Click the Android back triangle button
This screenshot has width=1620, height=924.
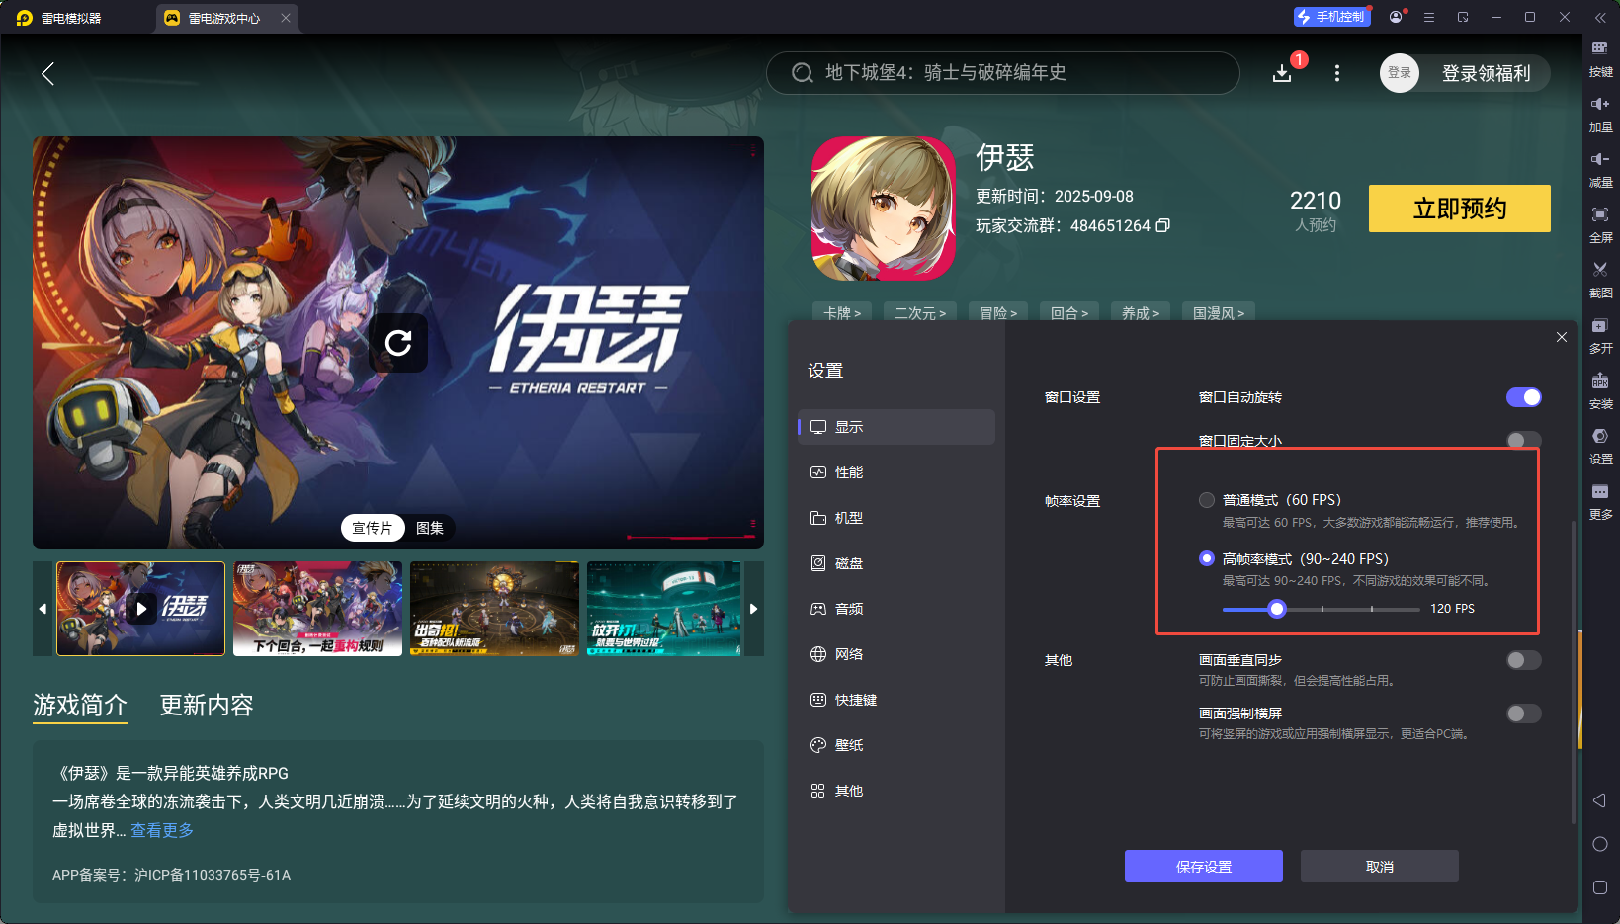1599,800
